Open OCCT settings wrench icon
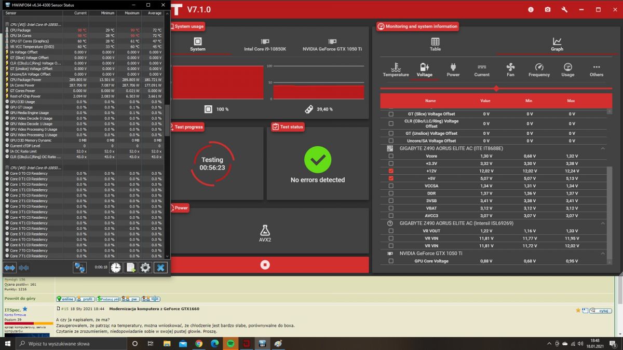The height and width of the screenshot is (350, 623). (564, 9)
